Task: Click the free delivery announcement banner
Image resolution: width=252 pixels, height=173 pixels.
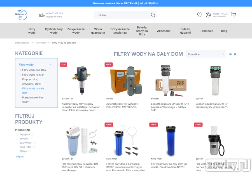Action: [126, 3]
